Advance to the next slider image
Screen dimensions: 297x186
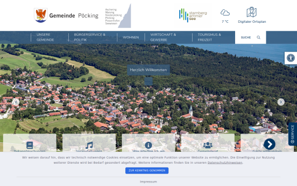coord(281,102)
